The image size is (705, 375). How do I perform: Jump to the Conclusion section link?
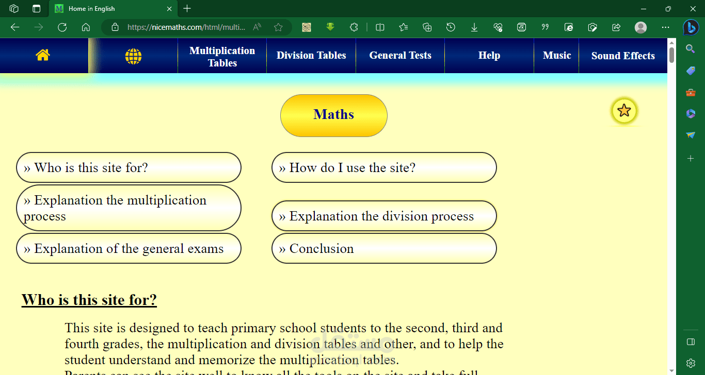(x=384, y=248)
